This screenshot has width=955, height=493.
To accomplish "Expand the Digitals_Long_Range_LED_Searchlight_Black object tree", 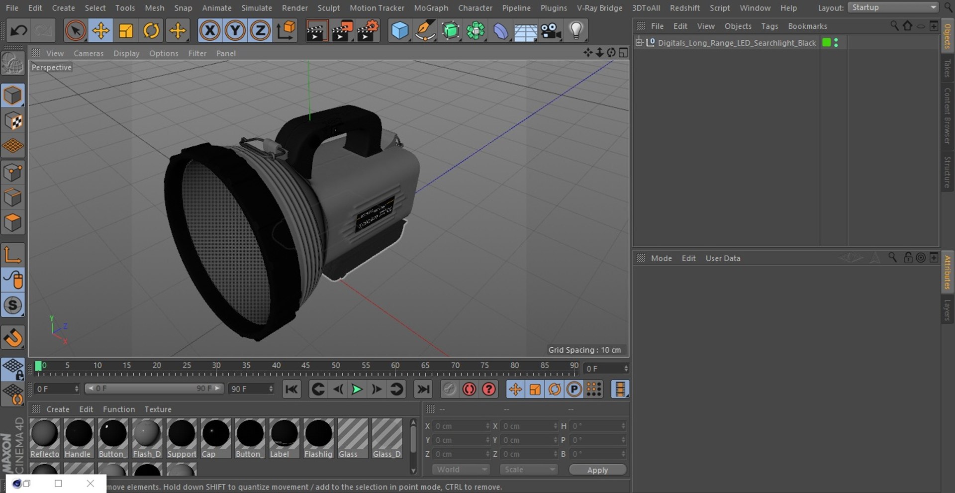I will (x=639, y=42).
